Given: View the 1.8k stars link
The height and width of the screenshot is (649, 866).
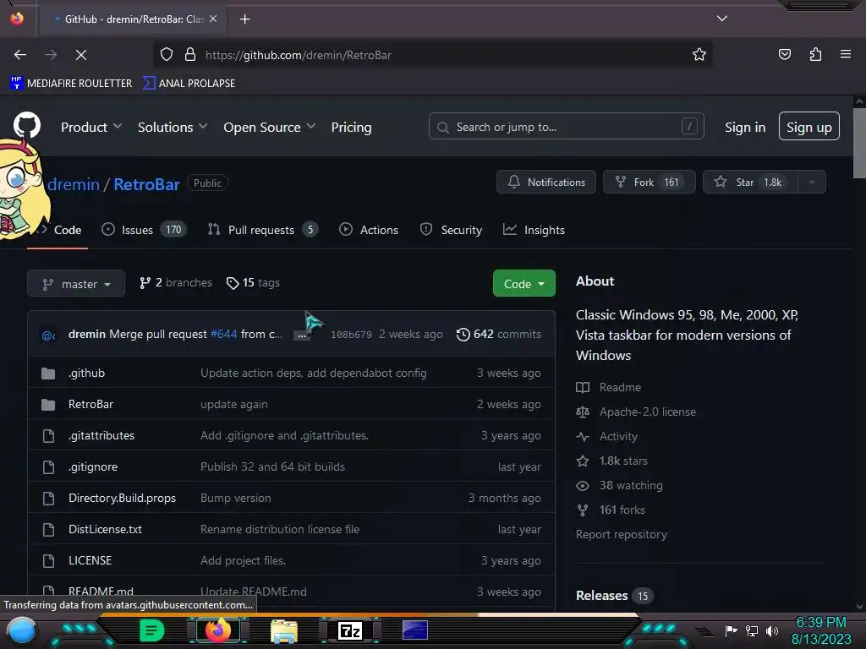Looking at the screenshot, I should click(612, 461).
